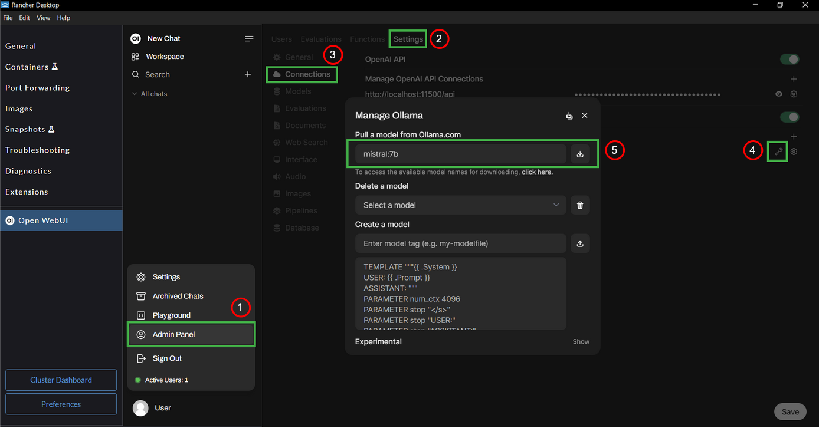
Task: Open the Web Search settings section
Action: [x=300, y=143]
